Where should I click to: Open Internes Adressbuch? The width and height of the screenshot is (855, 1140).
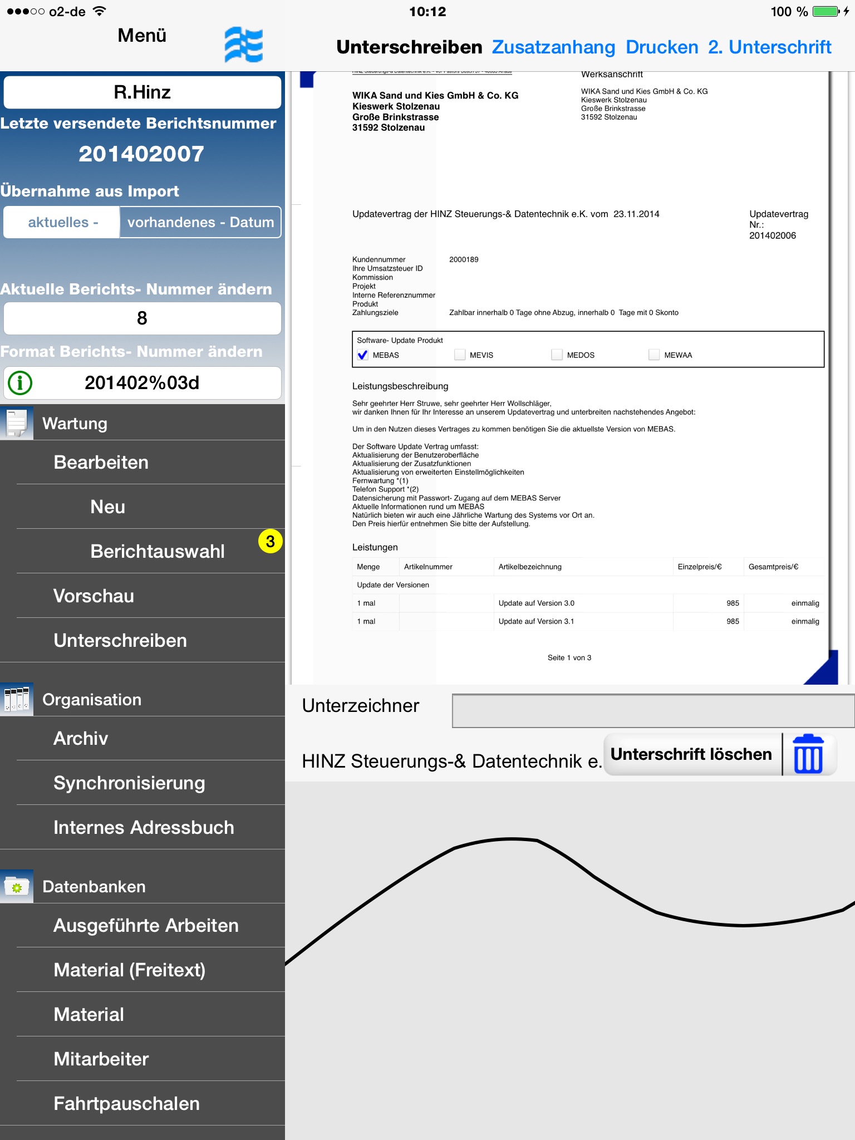pyautogui.click(x=142, y=827)
